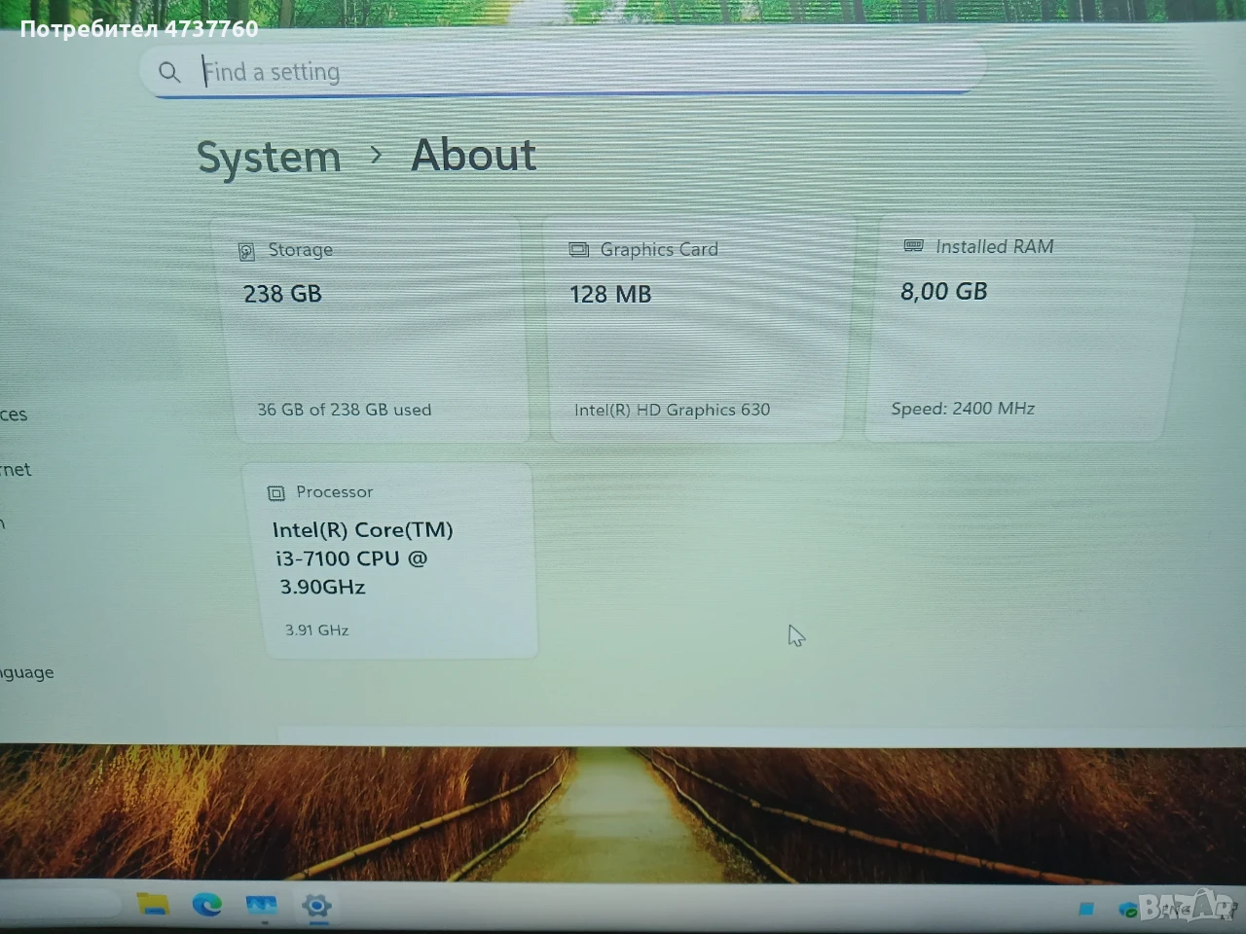Image resolution: width=1246 pixels, height=934 pixels.
Task: Open the monitor app icon on the taskbar
Action: point(261,906)
